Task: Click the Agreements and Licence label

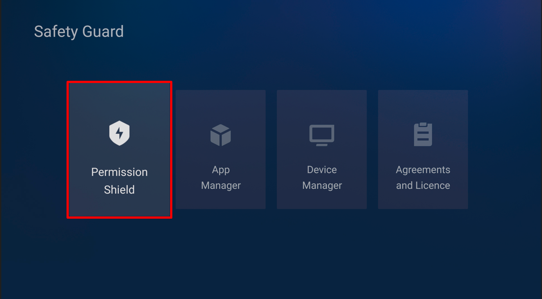Action: pyautogui.click(x=423, y=177)
